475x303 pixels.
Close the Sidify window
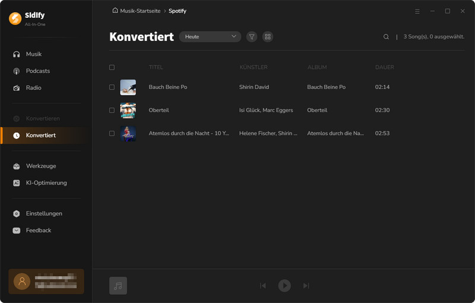click(463, 11)
